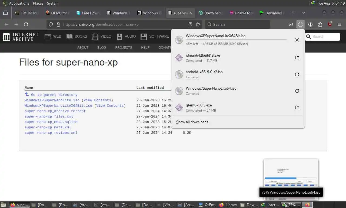Screen dimensions: 346x208
Task: Switch to the Unable to start tab
Action: [x=241, y=13]
